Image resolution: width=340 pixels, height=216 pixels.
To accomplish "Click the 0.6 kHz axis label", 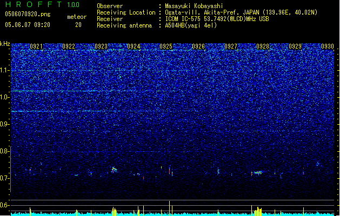I will tap(5, 205).
